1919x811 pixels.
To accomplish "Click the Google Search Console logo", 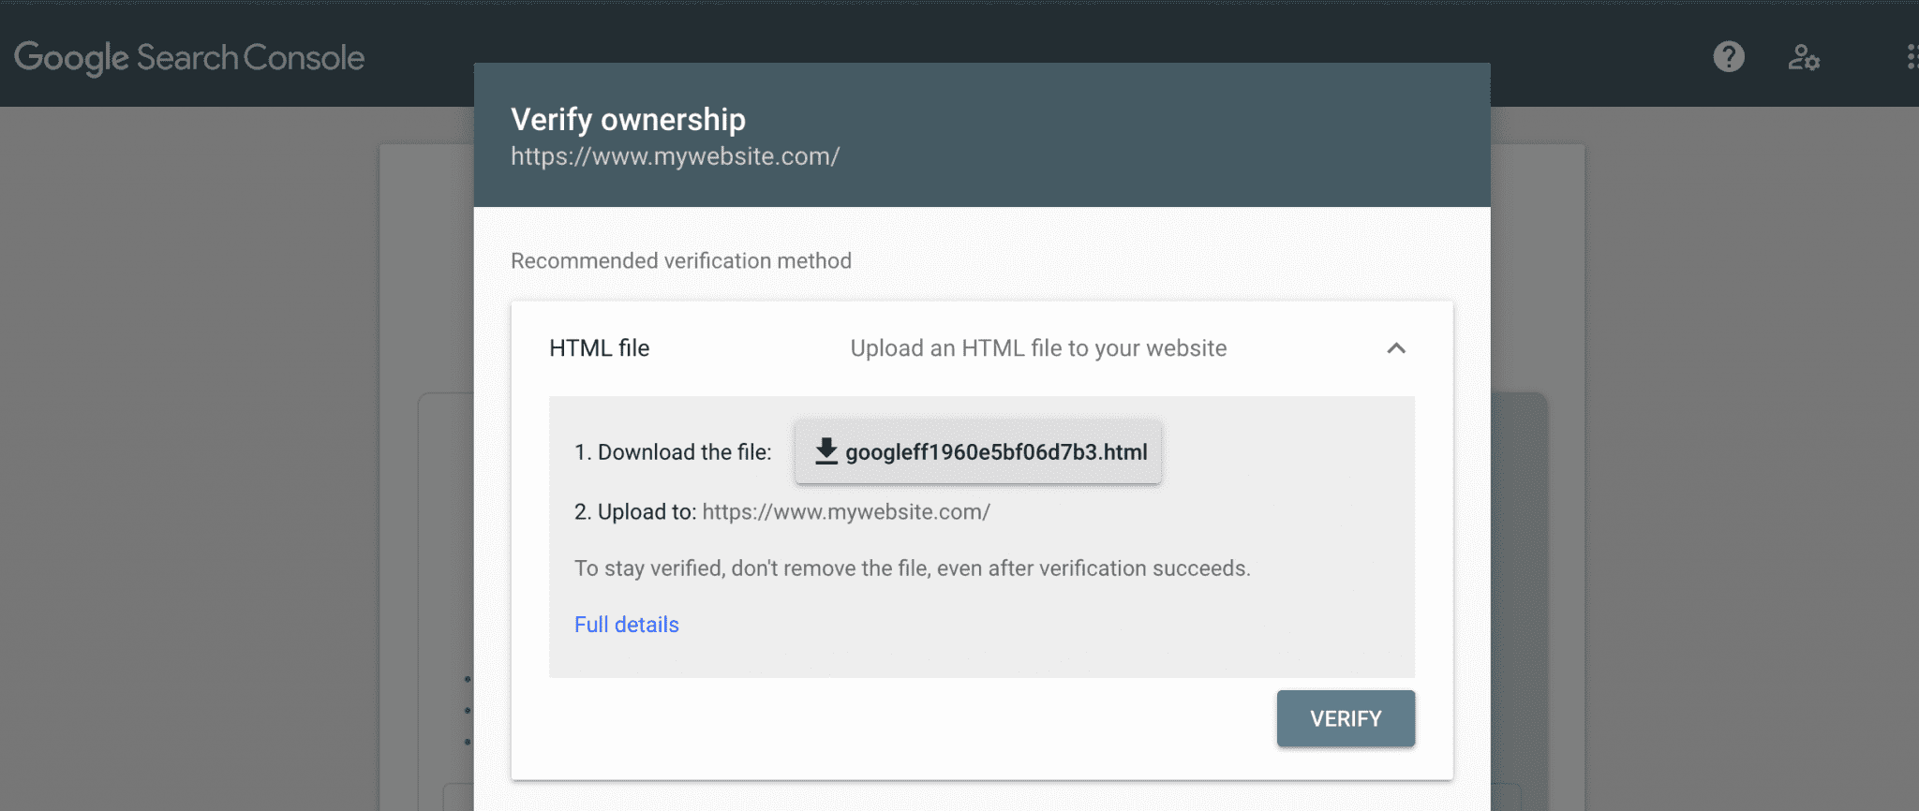I will [x=190, y=57].
